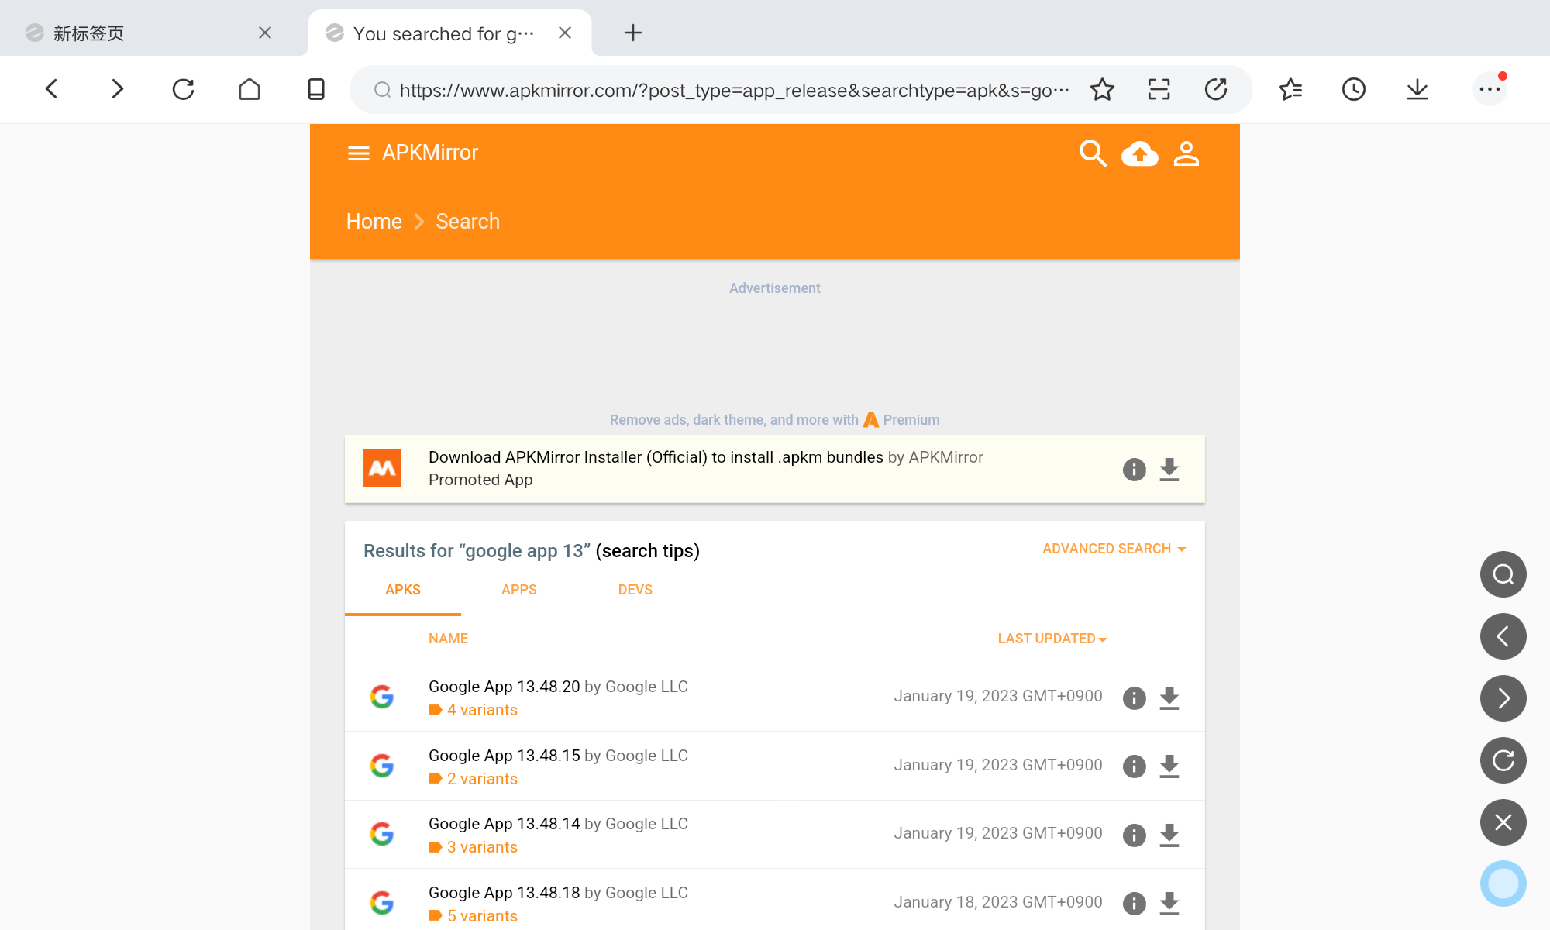Viewport: 1550px width, 930px height.
Task: Open browser history clock icon
Action: click(1353, 90)
